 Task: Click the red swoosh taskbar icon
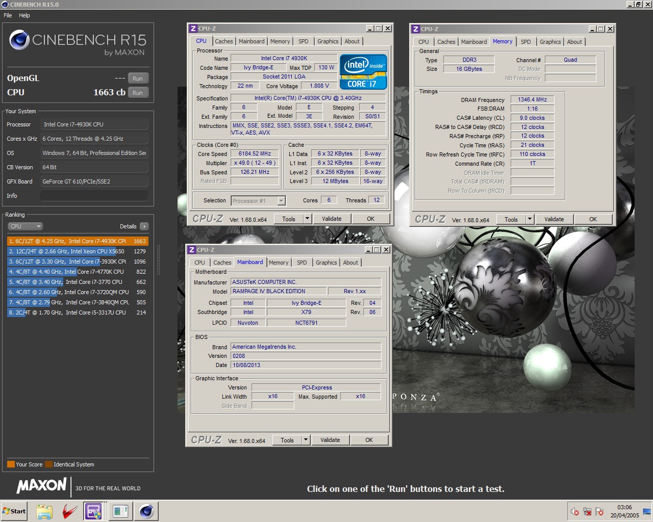(x=70, y=511)
